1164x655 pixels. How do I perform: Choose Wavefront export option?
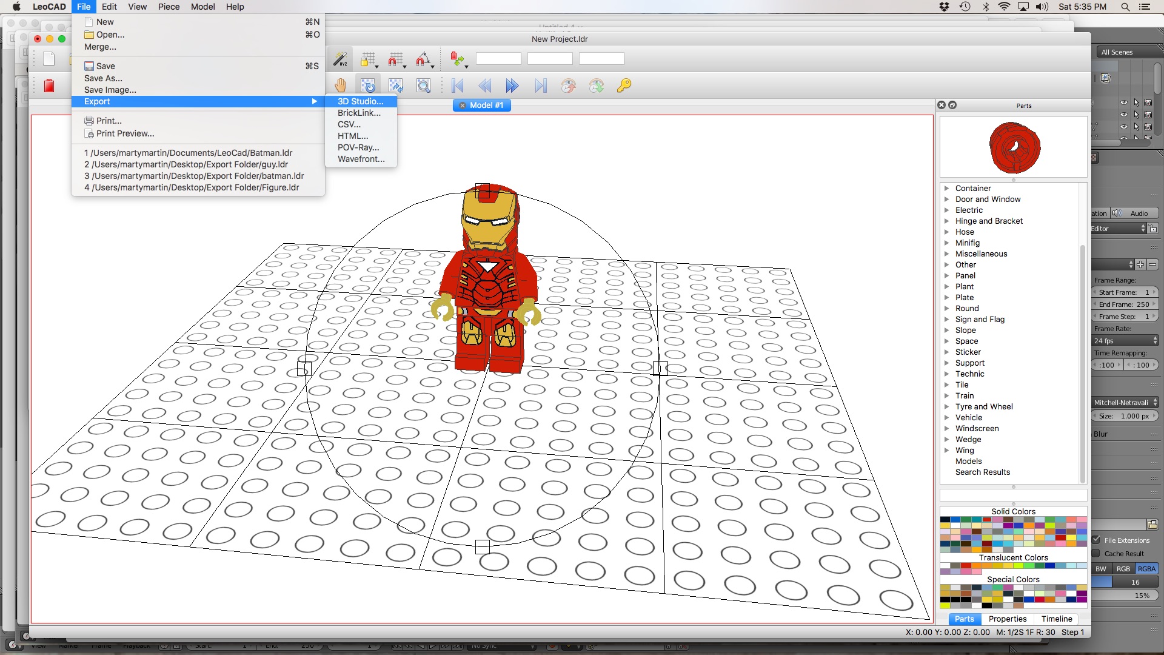[x=361, y=159]
